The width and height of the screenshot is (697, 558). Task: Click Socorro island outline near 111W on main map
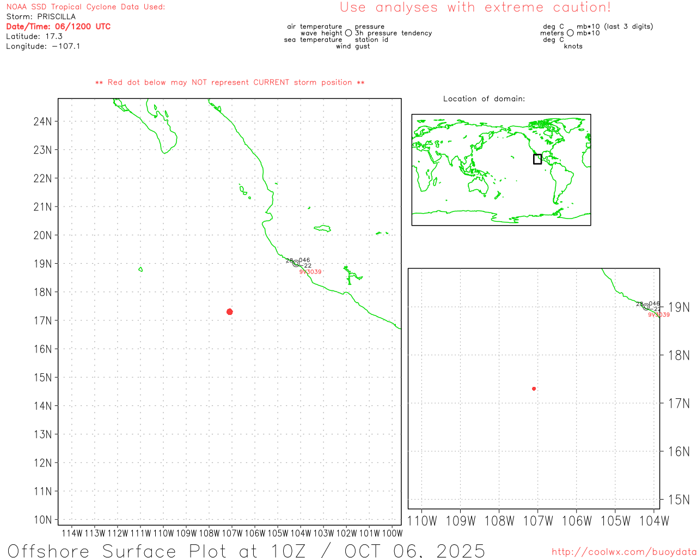140,269
